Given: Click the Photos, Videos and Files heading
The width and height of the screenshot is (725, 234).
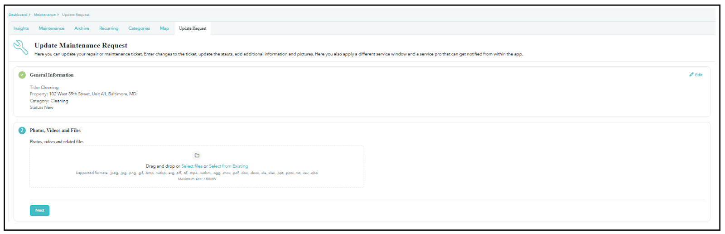Looking at the screenshot, I should [x=55, y=131].
